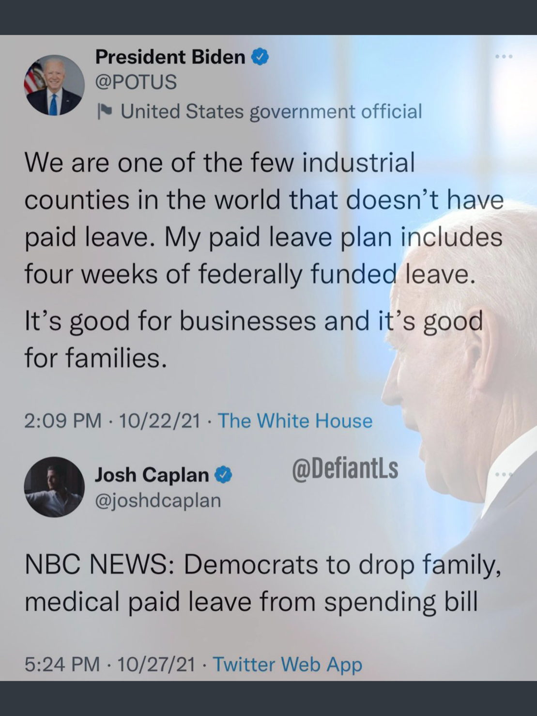Open President Biden's profile picture
The height and width of the screenshot is (716, 537).
click(x=54, y=85)
